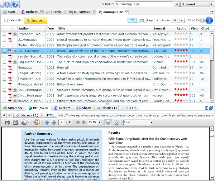Viewport: 215px width, 181px height.
Task: Check the Rangel...Montag row checkbox
Action: click(4, 73)
